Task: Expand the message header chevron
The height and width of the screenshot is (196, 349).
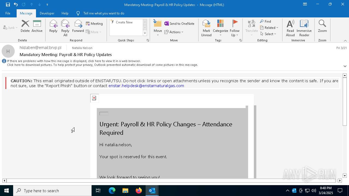Action: [345, 66]
